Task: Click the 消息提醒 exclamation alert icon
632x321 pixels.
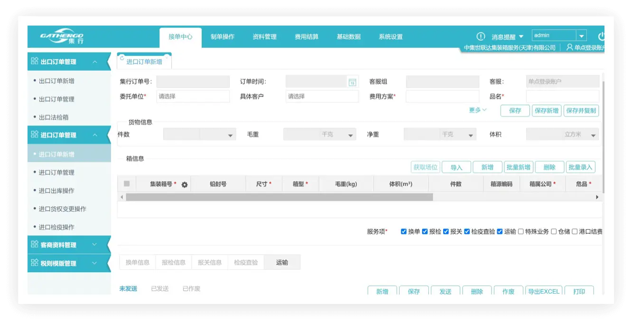Action: click(481, 36)
